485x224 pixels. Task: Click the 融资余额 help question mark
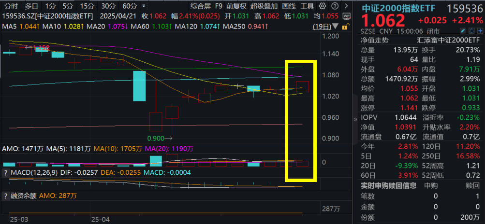pos(5,196)
